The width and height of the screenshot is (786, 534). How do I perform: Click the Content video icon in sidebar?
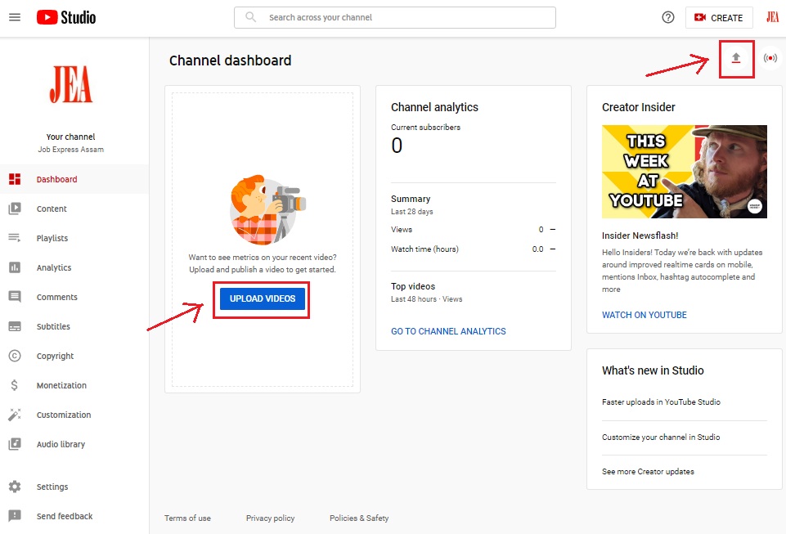click(x=15, y=209)
